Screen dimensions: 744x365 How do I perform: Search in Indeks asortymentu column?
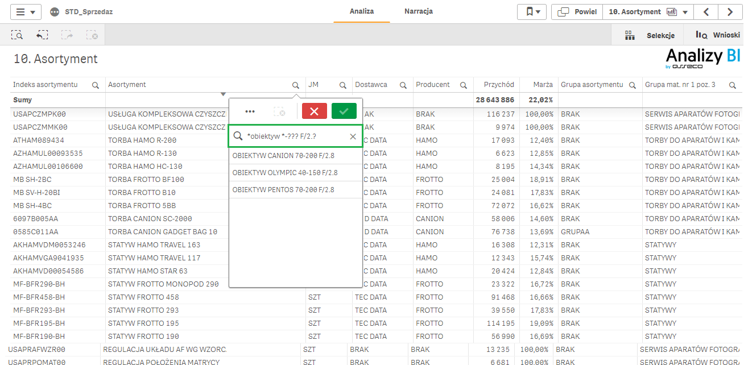click(x=96, y=85)
